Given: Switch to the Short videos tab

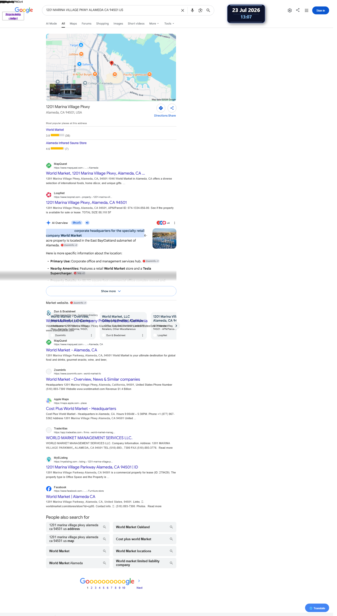Looking at the screenshot, I should pos(136,24).
